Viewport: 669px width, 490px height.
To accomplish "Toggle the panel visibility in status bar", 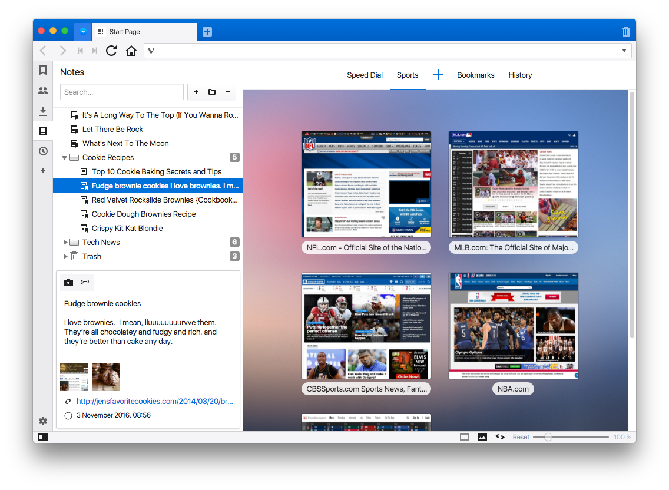I will point(42,436).
